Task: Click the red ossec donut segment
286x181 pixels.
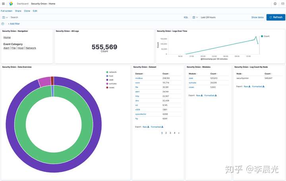Action: click(52, 81)
